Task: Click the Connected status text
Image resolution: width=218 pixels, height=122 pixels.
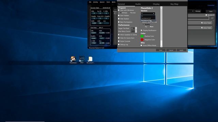Action: (x=211, y=5)
